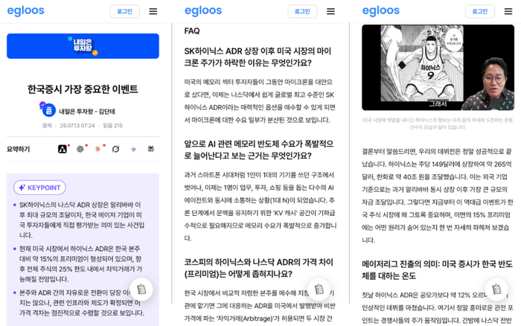Summarize with the orange Claude starburst icon
The height and width of the screenshot is (326, 521).
tap(98, 149)
